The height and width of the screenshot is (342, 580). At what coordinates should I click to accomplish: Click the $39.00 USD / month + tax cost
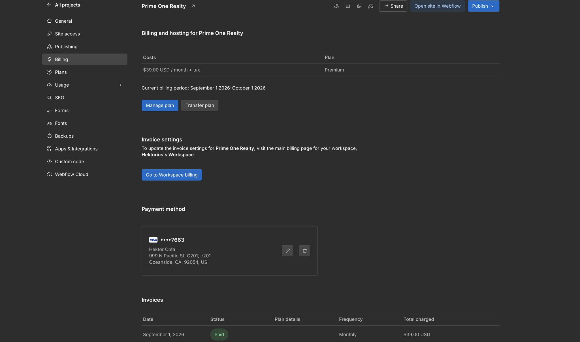[171, 70]
